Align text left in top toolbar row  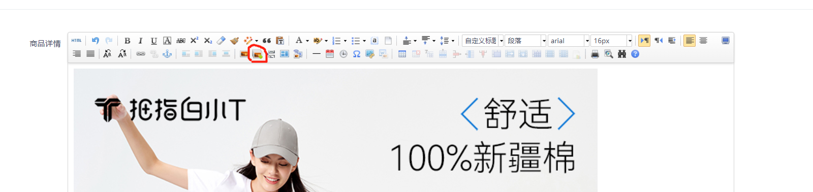coord(690,41)
